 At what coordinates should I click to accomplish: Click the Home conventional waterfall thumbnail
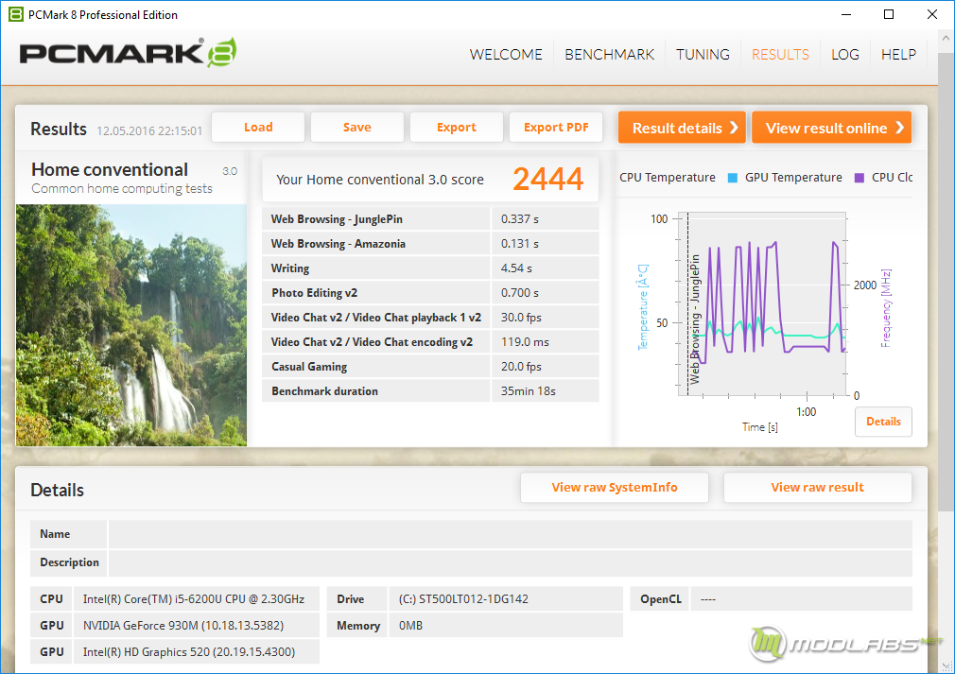tap(131, 325)
